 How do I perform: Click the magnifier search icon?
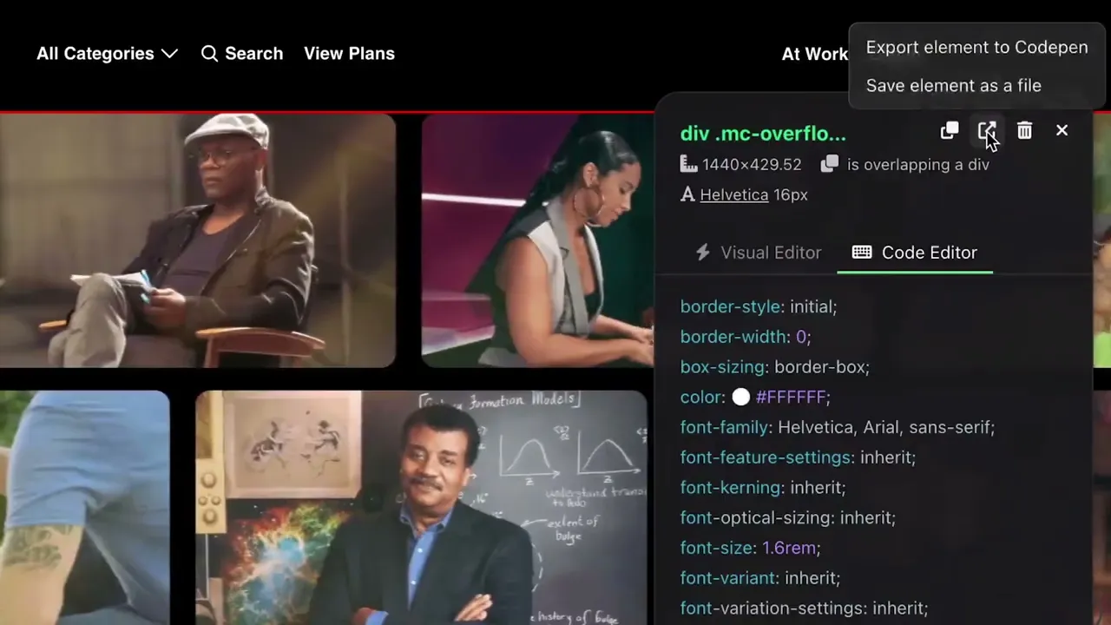pos(209,54)
